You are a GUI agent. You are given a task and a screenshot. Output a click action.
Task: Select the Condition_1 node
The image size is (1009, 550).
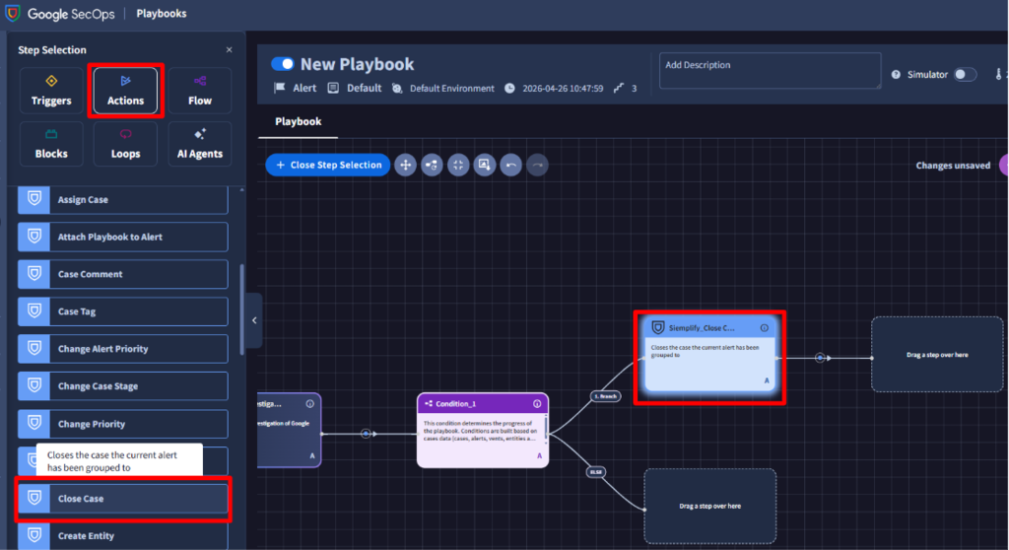[483, 430]
